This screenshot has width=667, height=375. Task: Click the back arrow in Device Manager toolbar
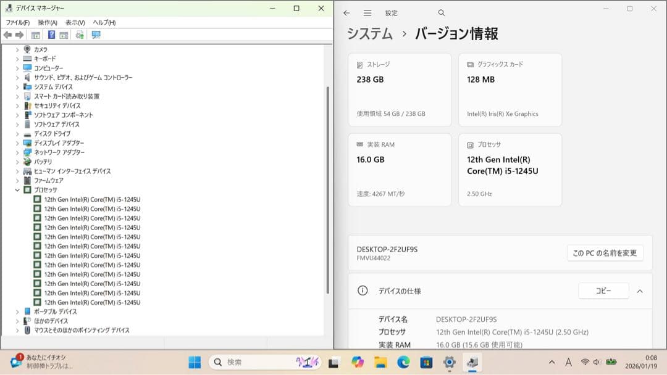(9, 35)
